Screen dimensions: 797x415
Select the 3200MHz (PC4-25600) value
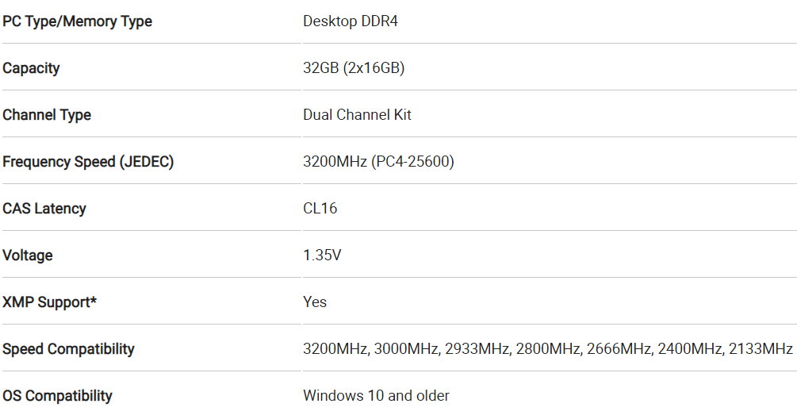pos(379,162)
